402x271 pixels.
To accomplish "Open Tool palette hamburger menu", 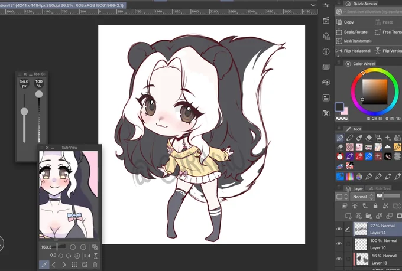I will 338,128.
